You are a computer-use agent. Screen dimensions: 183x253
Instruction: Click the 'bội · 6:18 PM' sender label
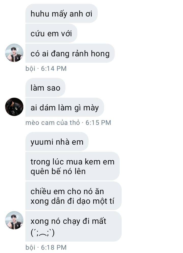point(46,247)
